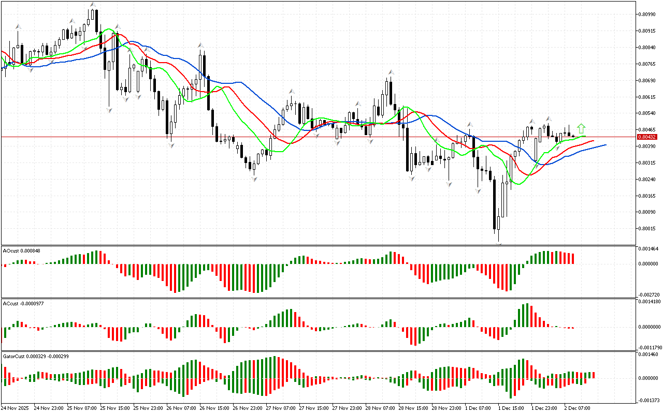Click the down fractal below the 26 Nov 23:00 low

tap(254, 179)
